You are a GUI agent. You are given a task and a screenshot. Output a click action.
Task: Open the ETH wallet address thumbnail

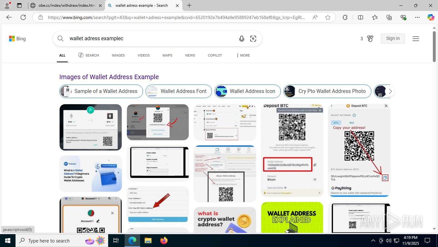click(90, 127)
